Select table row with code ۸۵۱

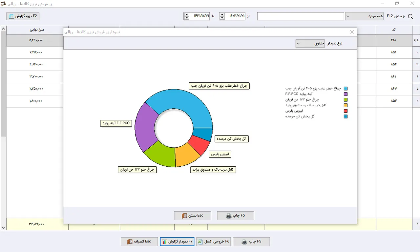pos(394,52)
